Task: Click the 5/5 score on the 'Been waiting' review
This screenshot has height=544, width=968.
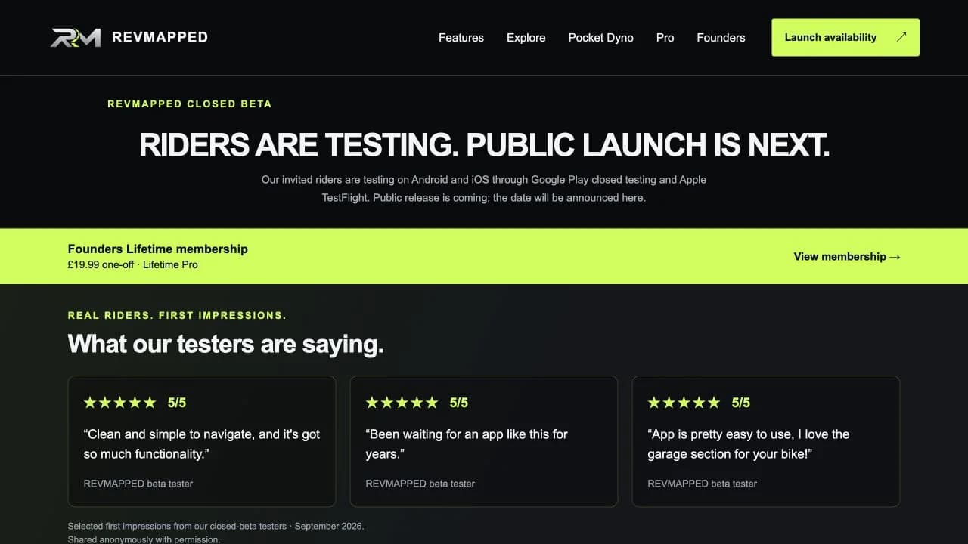Action: (459, 403)
